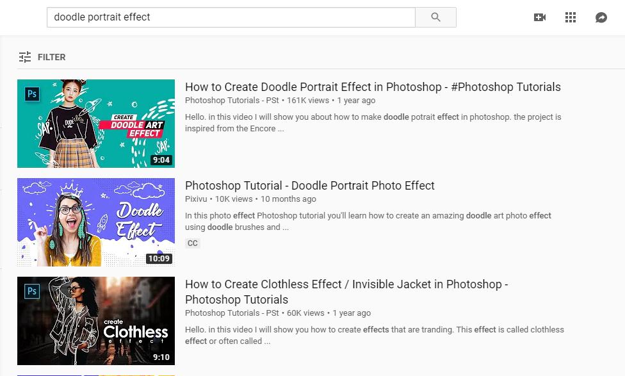Open 'How to Create Doodle Portrait Effect in Photoshop' title
625x376 pixels.
coord(373,87)
